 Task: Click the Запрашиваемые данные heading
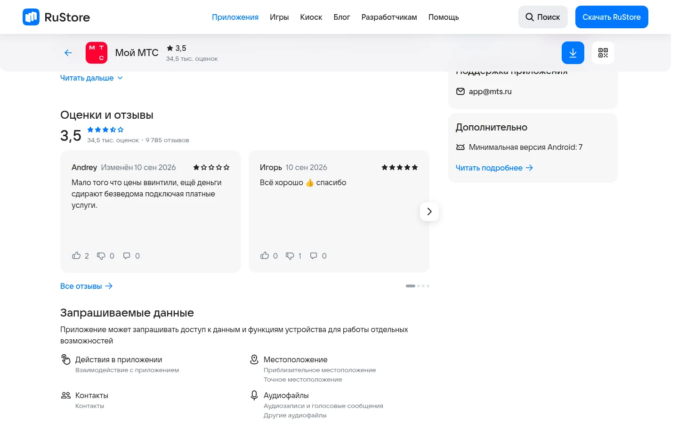pyautogui.click(x=127, y=313)
